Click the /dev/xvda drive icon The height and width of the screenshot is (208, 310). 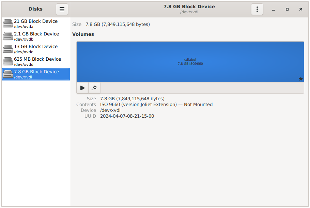tap(8, 24)
